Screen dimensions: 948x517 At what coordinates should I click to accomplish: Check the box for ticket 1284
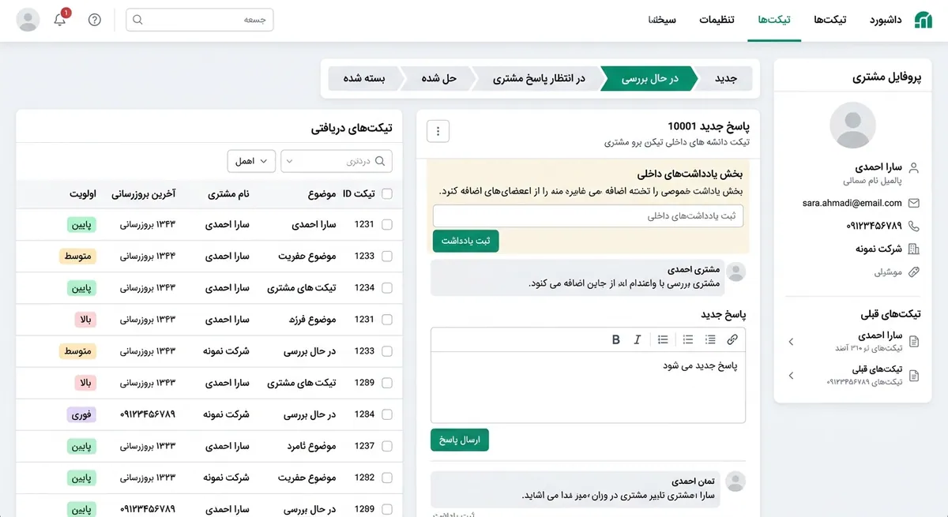point(387,414)
